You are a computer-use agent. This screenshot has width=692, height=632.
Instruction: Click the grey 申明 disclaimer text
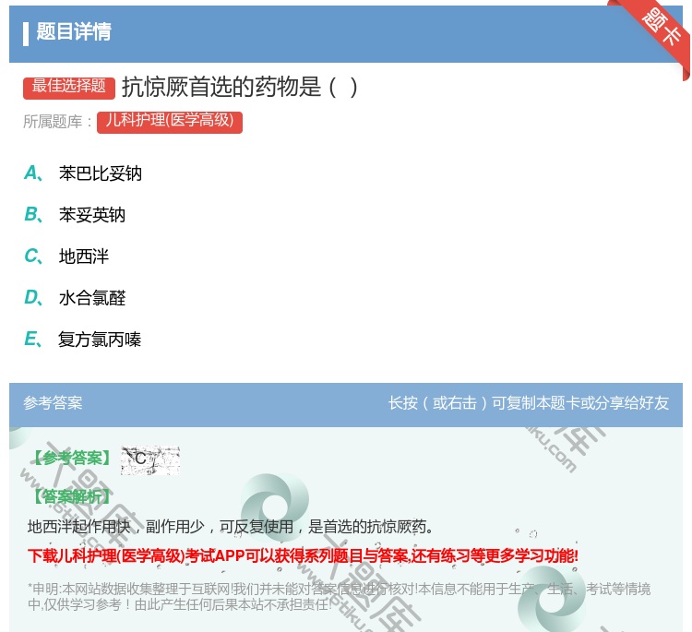tap(339, 597)
